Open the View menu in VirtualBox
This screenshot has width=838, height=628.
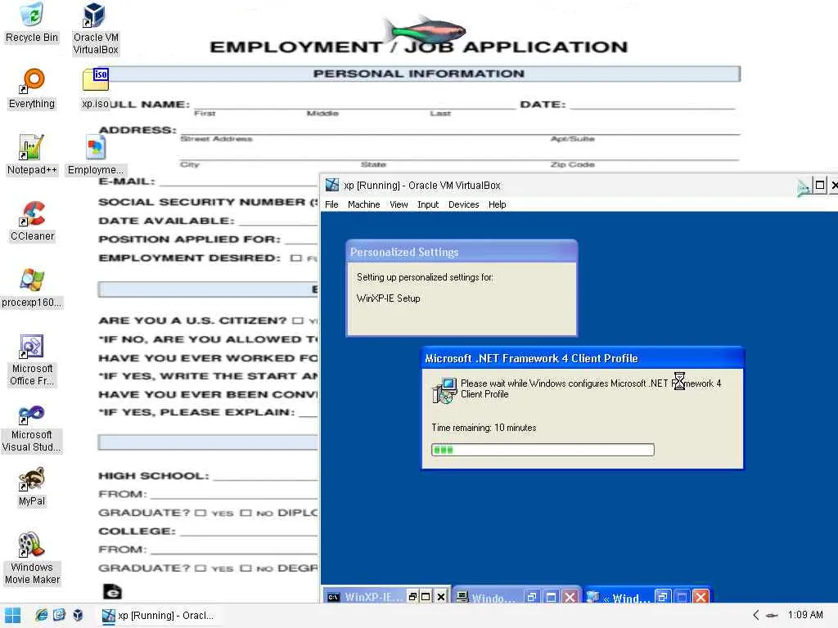tap(399, 204)
